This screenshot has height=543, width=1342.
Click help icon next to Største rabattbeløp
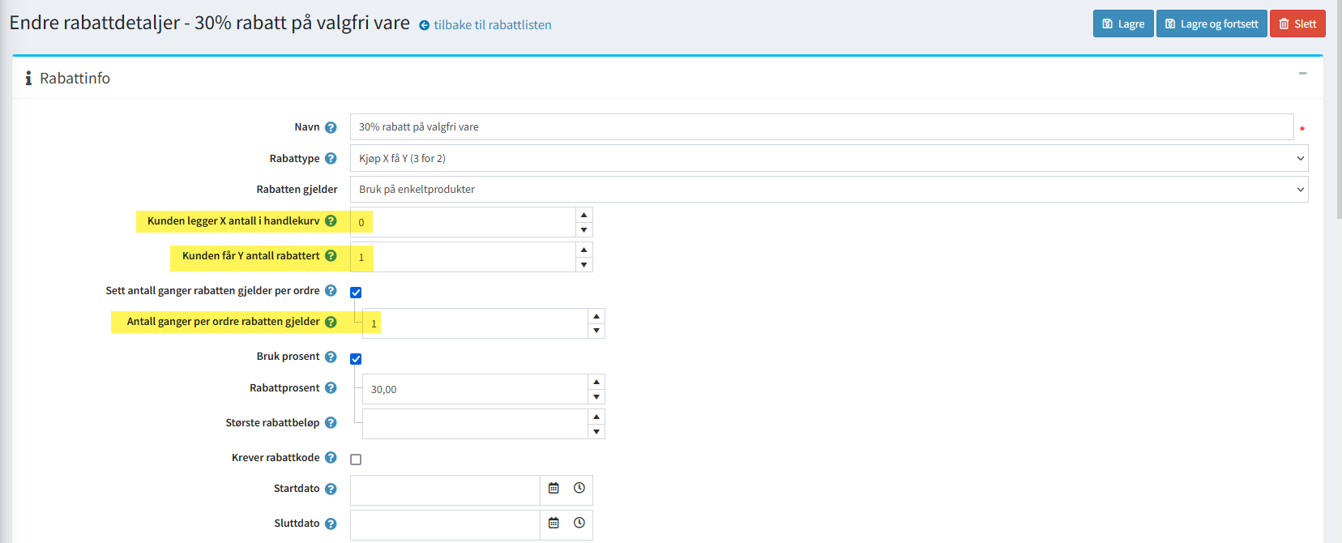pos(331,423)
